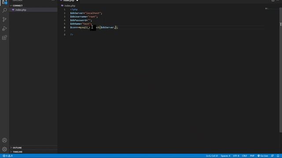This screenshot has height=158, width=282.
Task: Click the $dbUsername="root" code line
Action: (x=84, y=17)
